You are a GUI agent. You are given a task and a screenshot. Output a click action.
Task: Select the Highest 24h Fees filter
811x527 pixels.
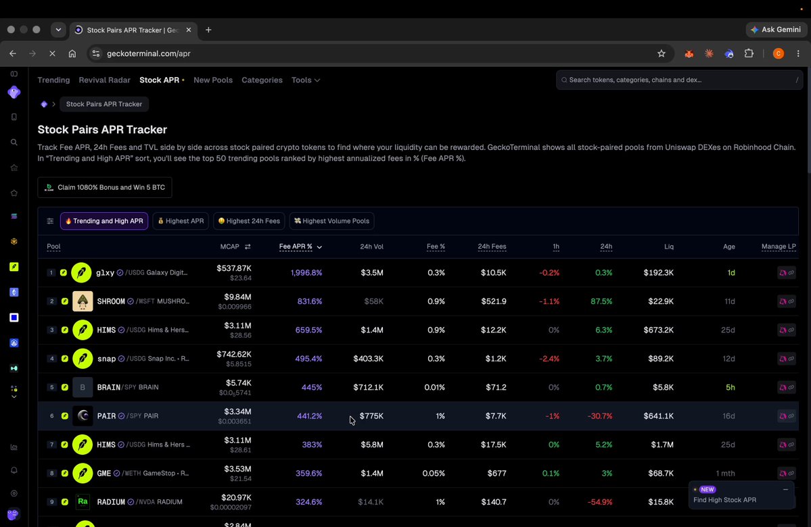[x=249, y=221]
